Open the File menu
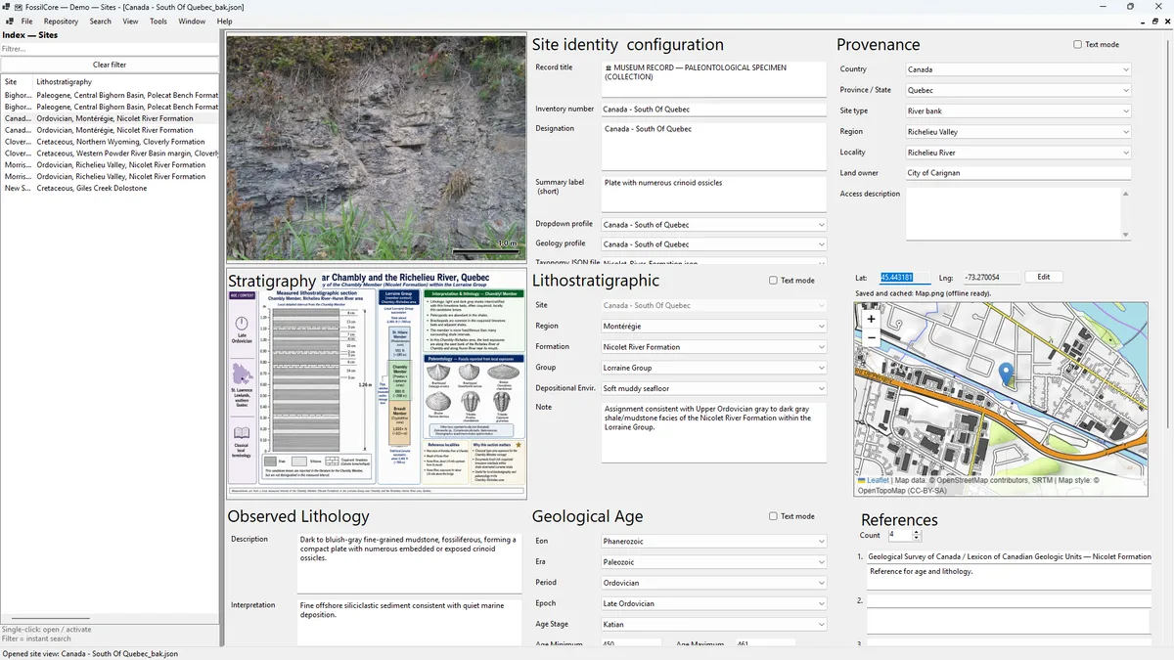Image resolution: width=1174 pixels, height=660 pixels. tap(26, 21)
